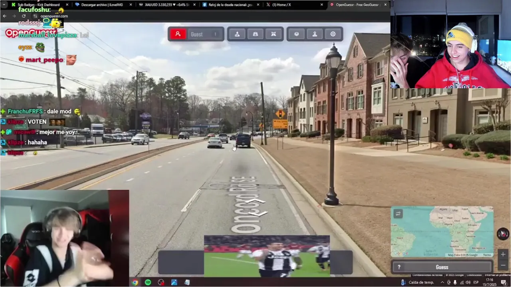Select the OpenGuessr browser tab
The image size is (511, 287).
357,5
